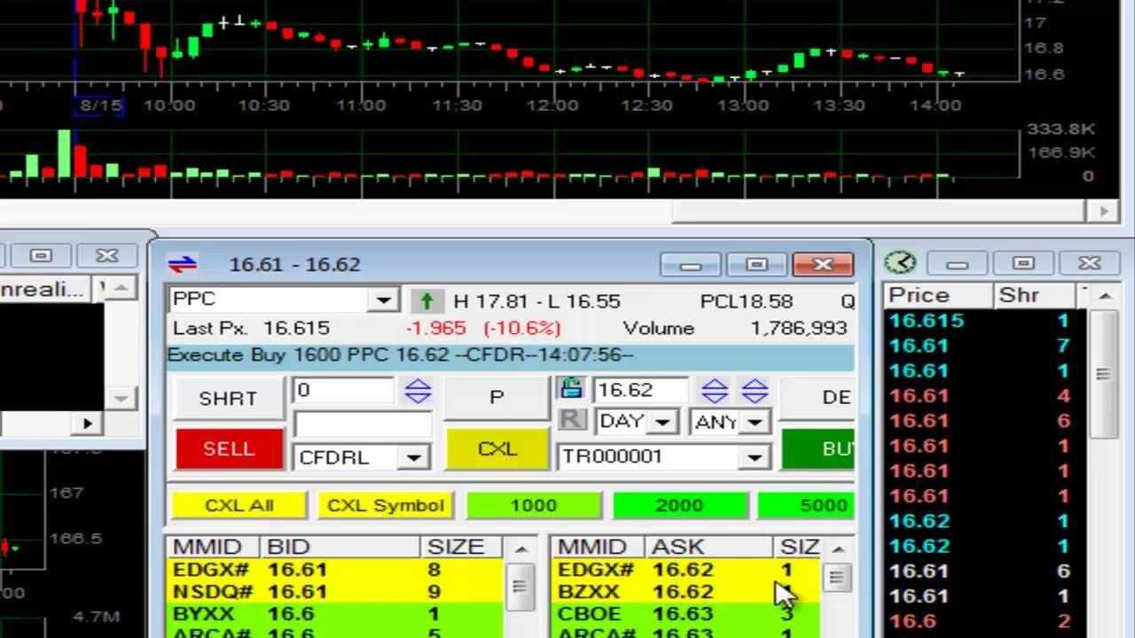
Task: Click the chart's horizontal scrollbar right arrow
Action: [x=1104, y=211]
